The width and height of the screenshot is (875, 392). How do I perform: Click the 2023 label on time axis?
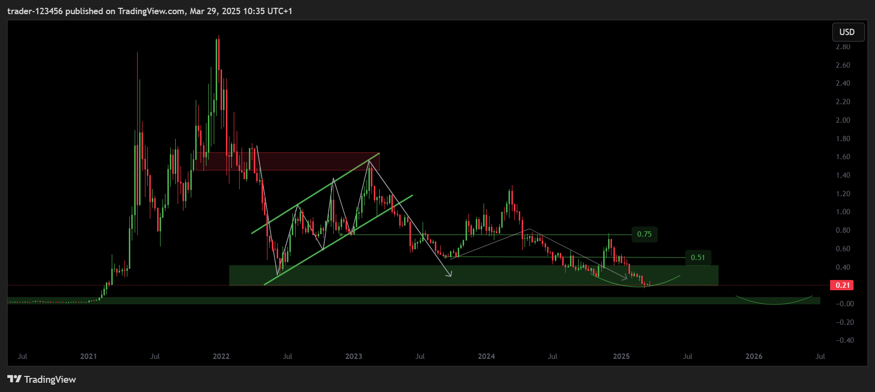pos(354,356)
